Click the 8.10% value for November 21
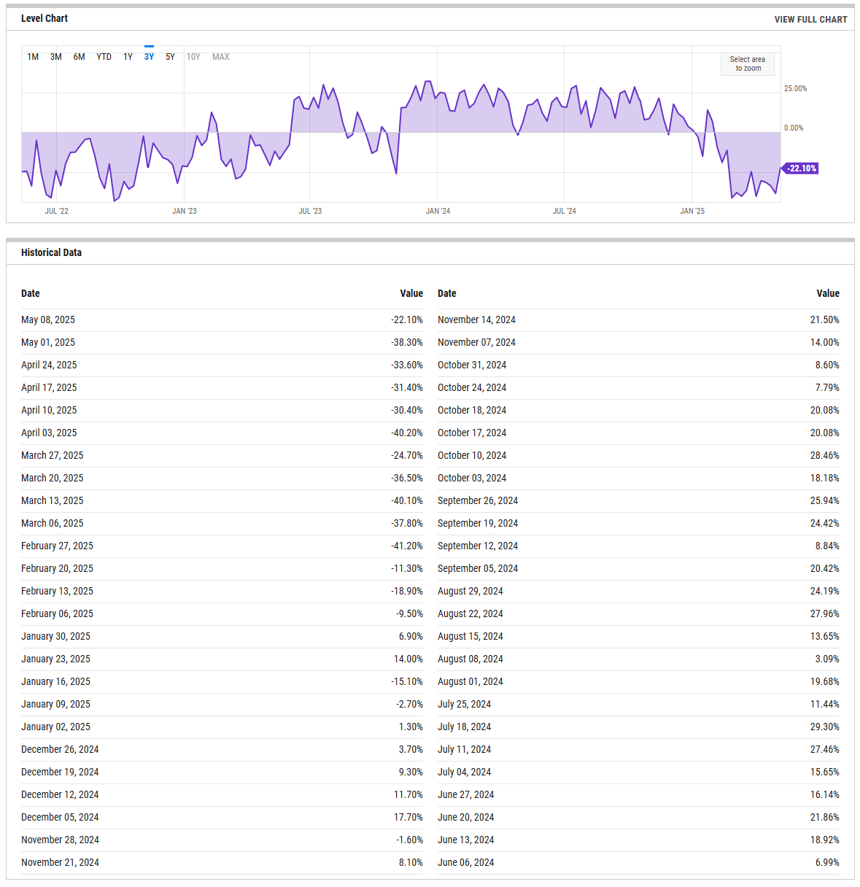 pos(411,862)
